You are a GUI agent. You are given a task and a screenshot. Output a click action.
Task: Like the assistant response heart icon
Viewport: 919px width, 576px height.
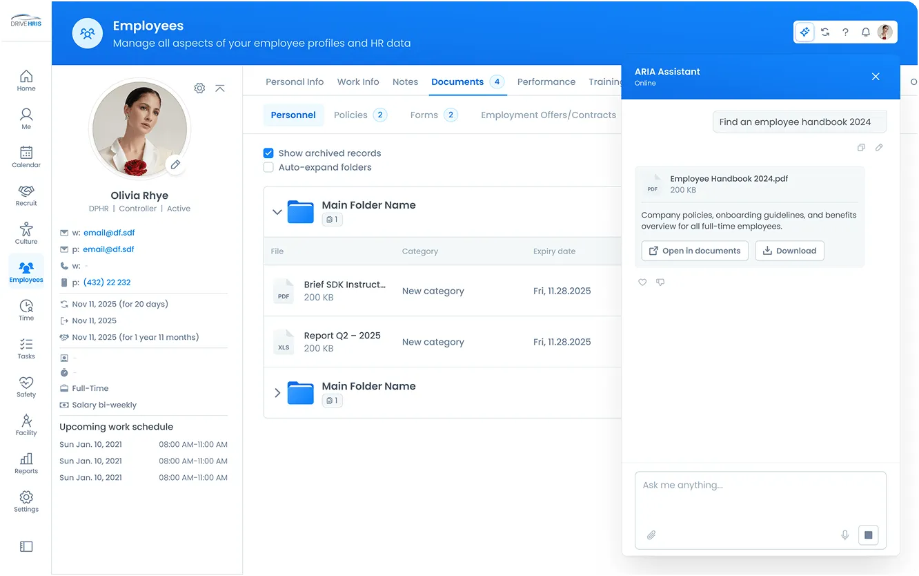point(642,282)
